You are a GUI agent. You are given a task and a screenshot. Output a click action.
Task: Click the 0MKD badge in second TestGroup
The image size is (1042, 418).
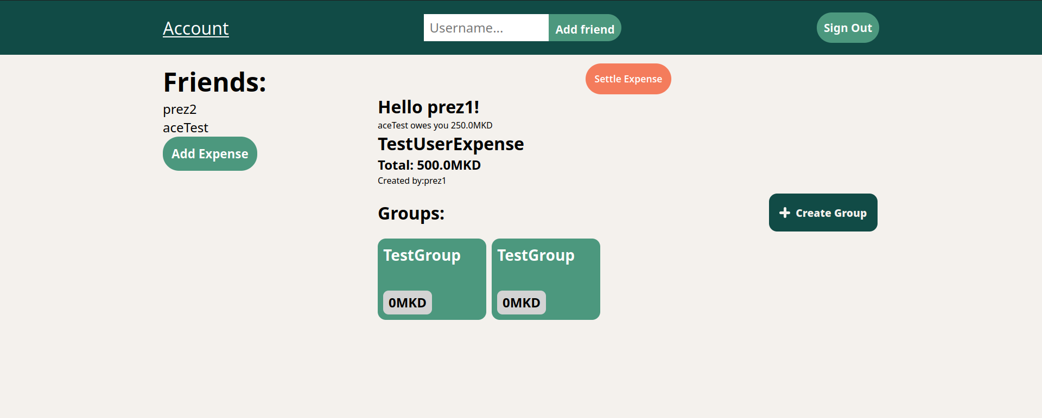tap(521, 303)
